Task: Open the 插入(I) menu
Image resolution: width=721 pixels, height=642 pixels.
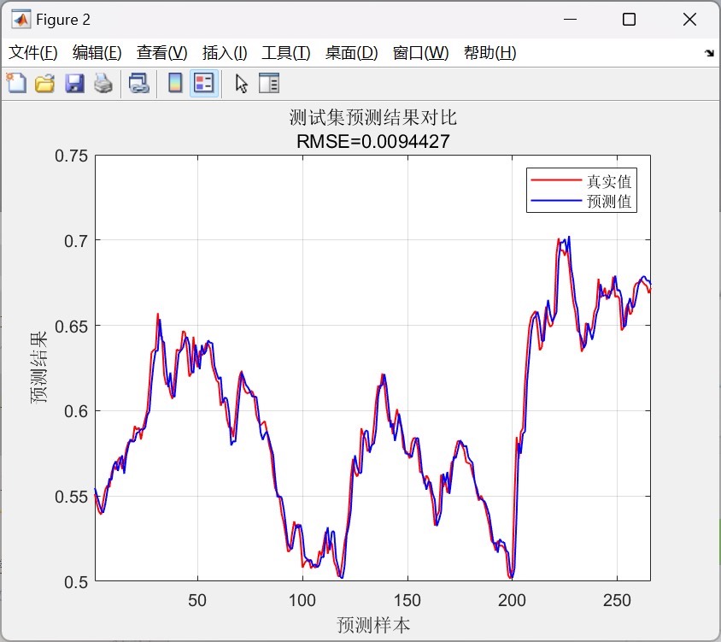Action: [225, 53]
